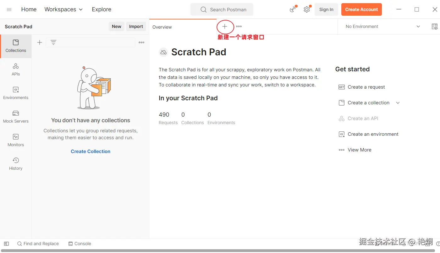Click the 0 Collections count
The height and width of the screenshot is (253, 440).
pyautogui.click(x=193, y=118)
